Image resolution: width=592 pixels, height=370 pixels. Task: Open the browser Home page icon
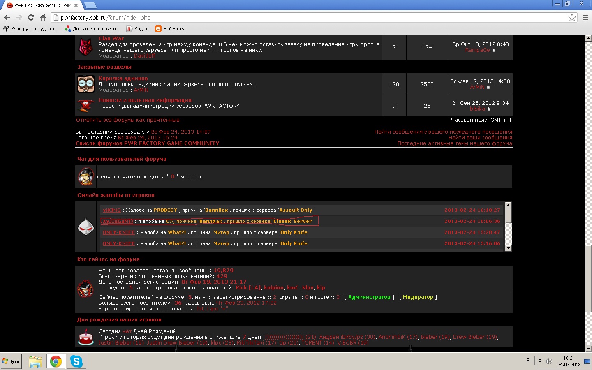(x=43, y=18)
